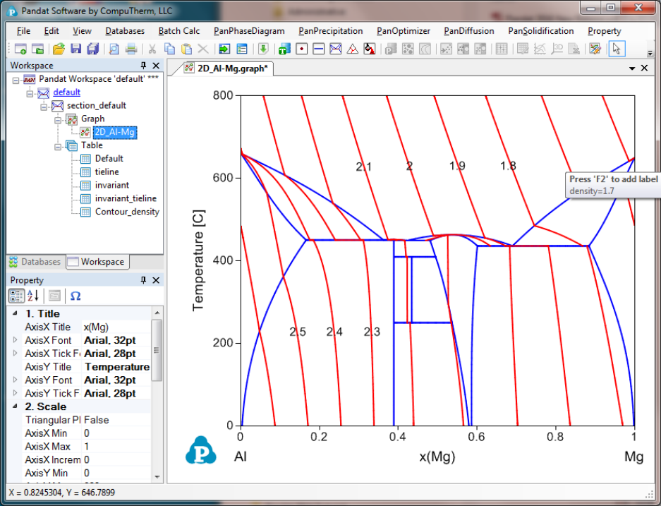Collapse the Pandat Workspace 'default' tree node
The width and height of the screenshot is (661, 506).
[x=16, y=80]
